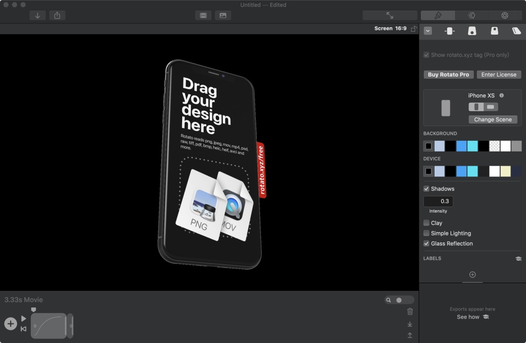Switch to the middle angle-brackets tab
The height and width of the screenshot is (343, 526).
tap(471, 16)
